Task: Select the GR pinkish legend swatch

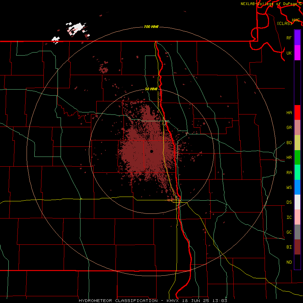Action: click(297, 128)
